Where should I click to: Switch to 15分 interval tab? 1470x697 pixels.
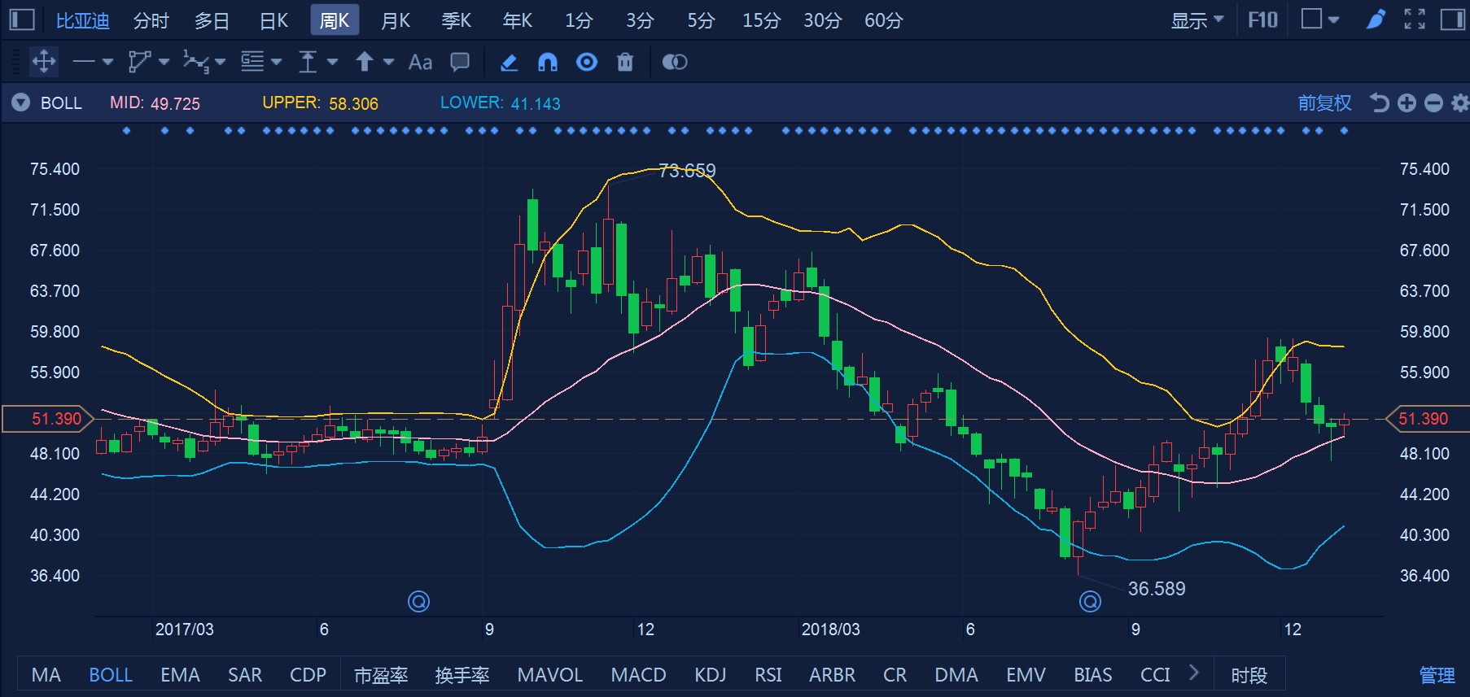[x=762, y=20]
